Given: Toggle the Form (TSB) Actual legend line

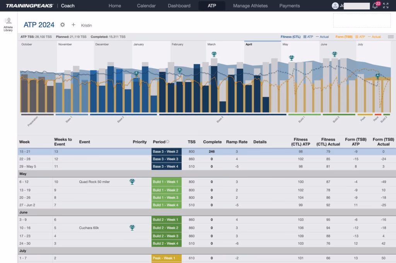Looking at the screenshot, I should point(374,37).
